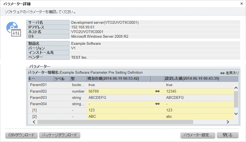The height and width of the screenshot is (142, 246).
Task: Click current value ABC in row [2]
Action: click(x=92, y=116)
